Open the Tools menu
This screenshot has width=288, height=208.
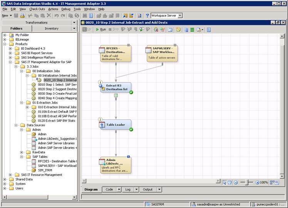coord(77,9)
